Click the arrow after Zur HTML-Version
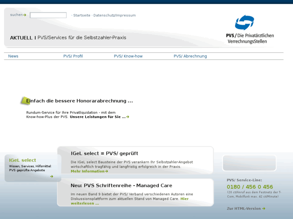 point(264,209)
